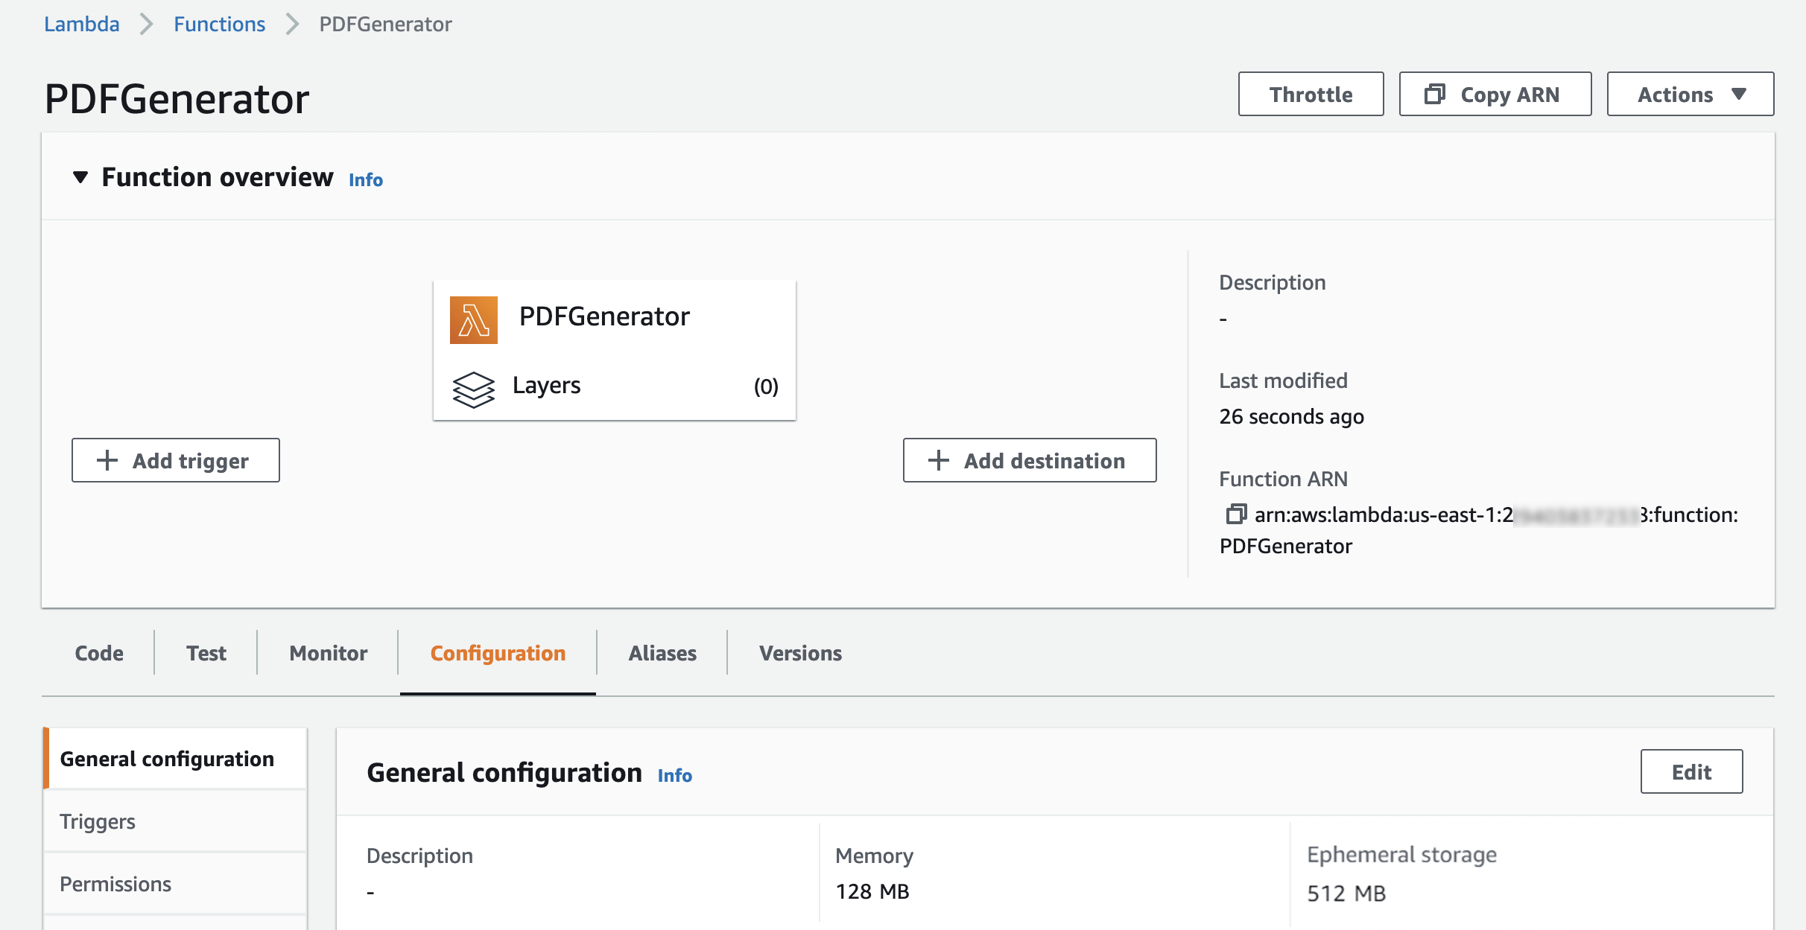Expand General configuration left sidebar

click(168, 758)
